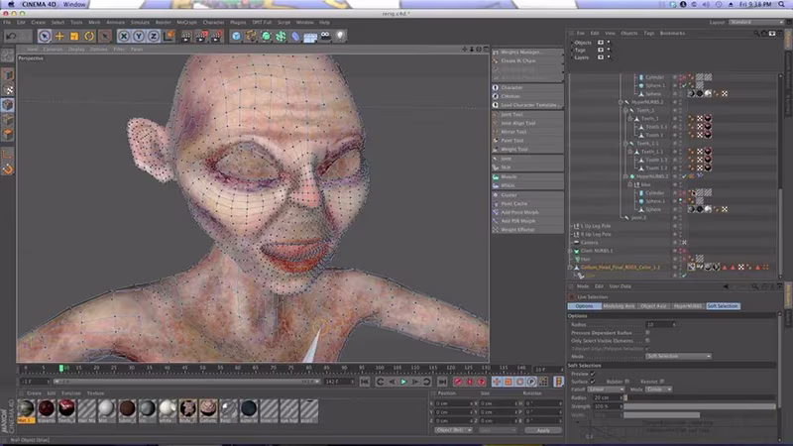Add a Cube primitive object
The image size is (793, 446).
tap(236, 36)
